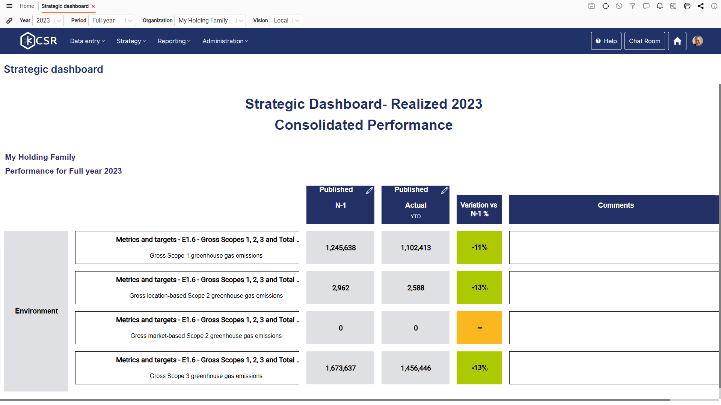Edit Published N-1 column with pencil icon
721x405 pixels.
pyautogui.click(x=370, y=190)
